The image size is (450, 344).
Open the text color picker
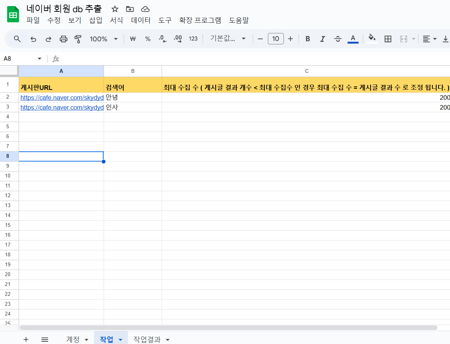tap(353, 39)
